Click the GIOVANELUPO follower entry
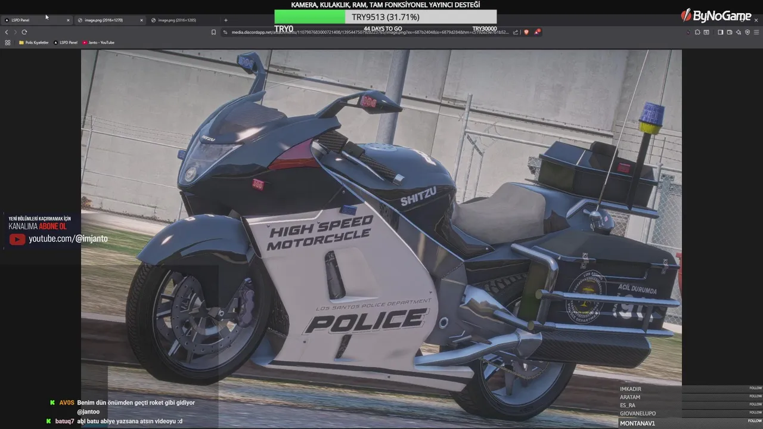 [x=638, y=414]
